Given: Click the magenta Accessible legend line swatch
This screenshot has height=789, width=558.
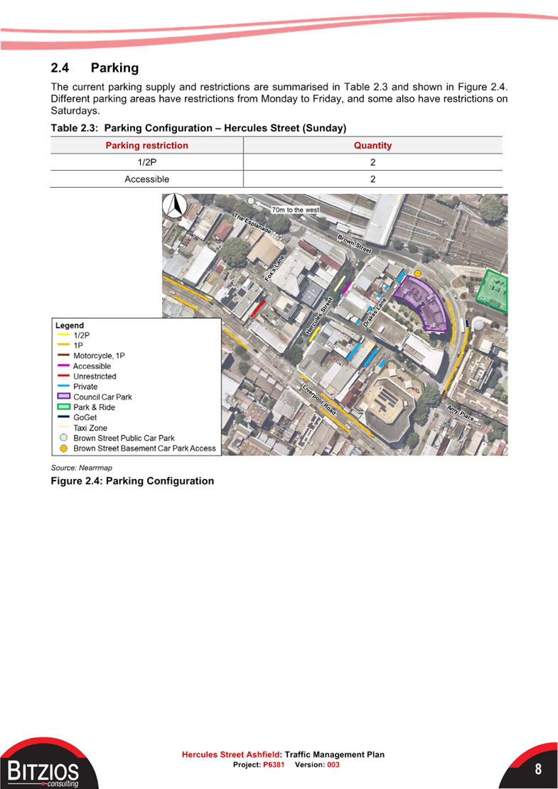Looking at the screenshot, I should click(x=63, y=366).
